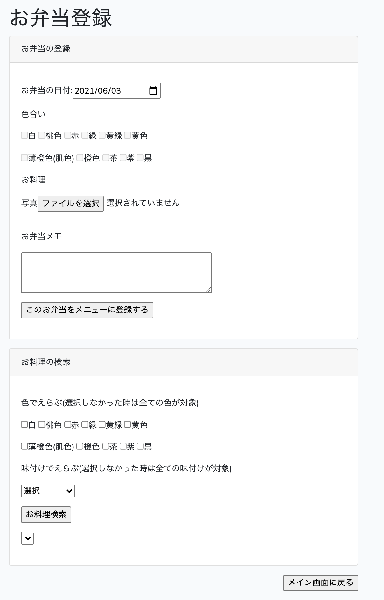Check 黄緑 in the search colors
This screenshot has height=600, width=384.
[x=102, y=425]
